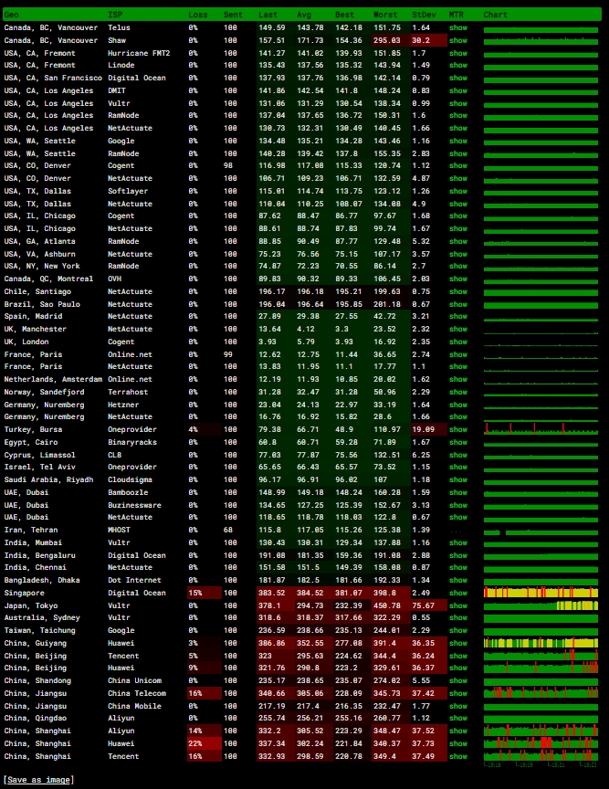The height and width of the screenshot is (789, 609).
Task: Show MTR for Beijing Tencent row
Action: tap(458, 656)
